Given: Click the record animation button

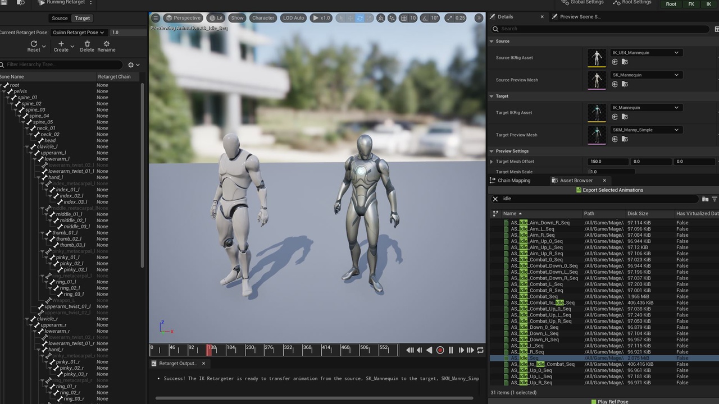Looking at the screenshot, I should click(x=440, y=350).
